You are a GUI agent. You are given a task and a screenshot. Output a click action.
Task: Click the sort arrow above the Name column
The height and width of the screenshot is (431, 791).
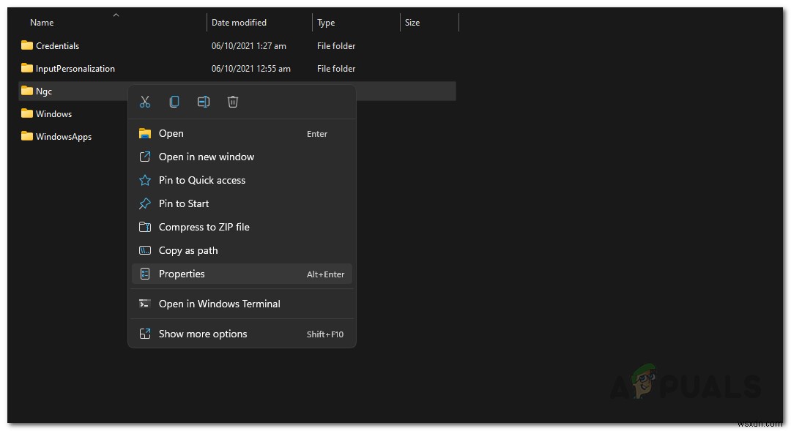pos(116,15)
